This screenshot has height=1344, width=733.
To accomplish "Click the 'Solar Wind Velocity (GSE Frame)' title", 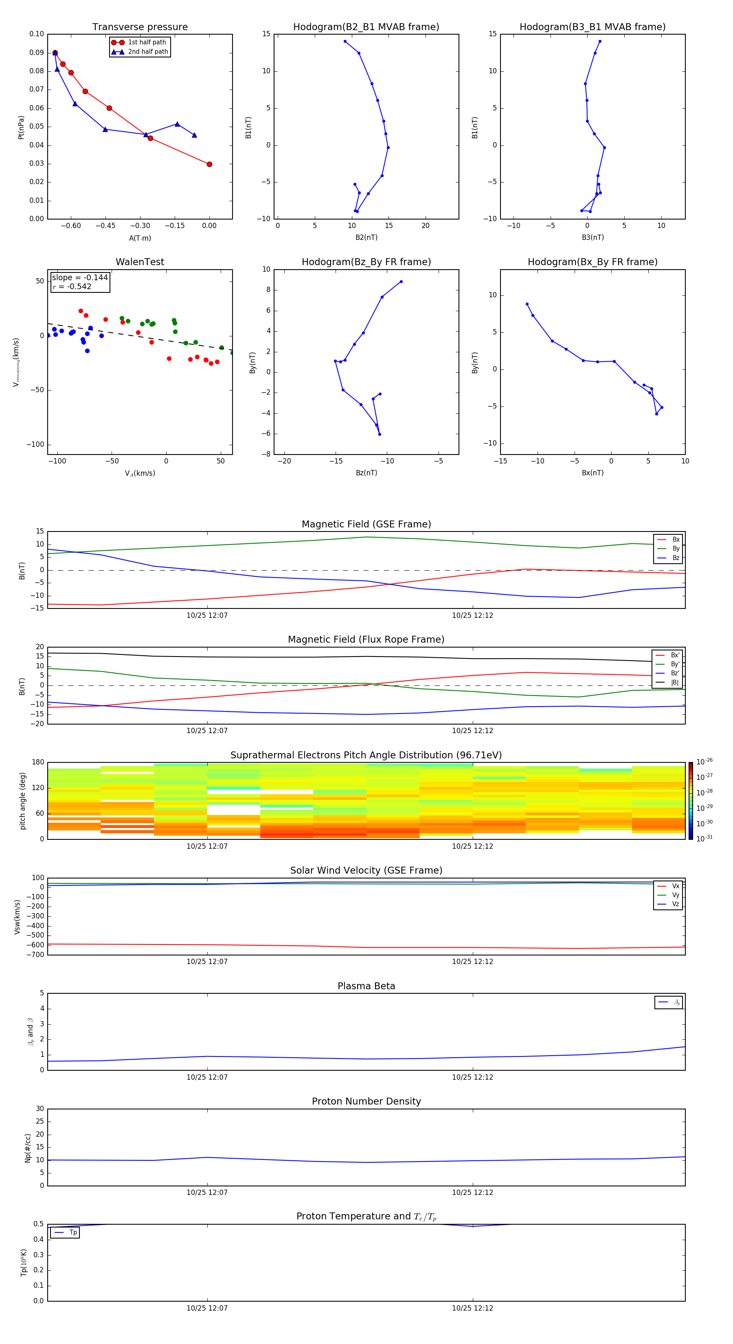I will [x=366, y=871].
